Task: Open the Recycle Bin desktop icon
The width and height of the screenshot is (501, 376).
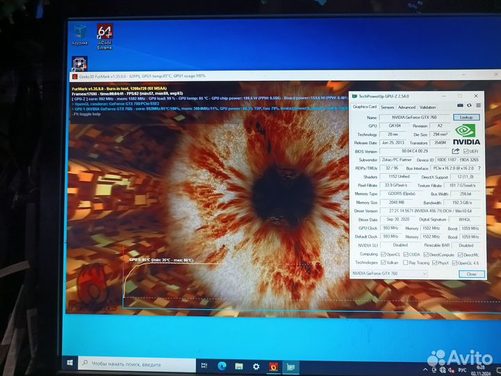Action: click(x=80, y=33)
